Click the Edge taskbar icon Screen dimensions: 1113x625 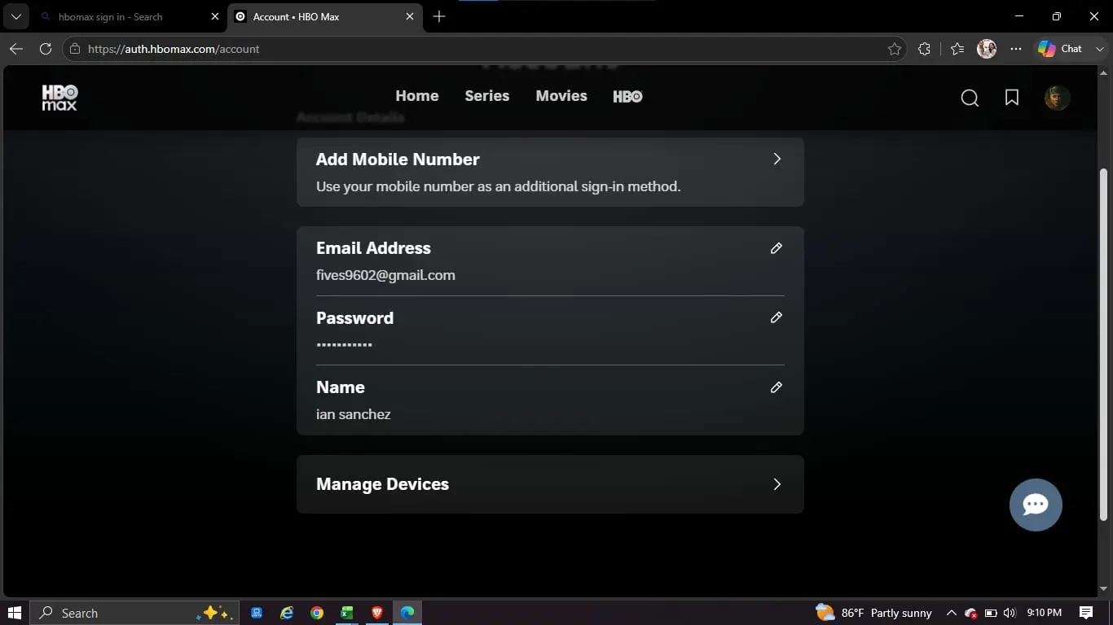[x=407, y=613]
